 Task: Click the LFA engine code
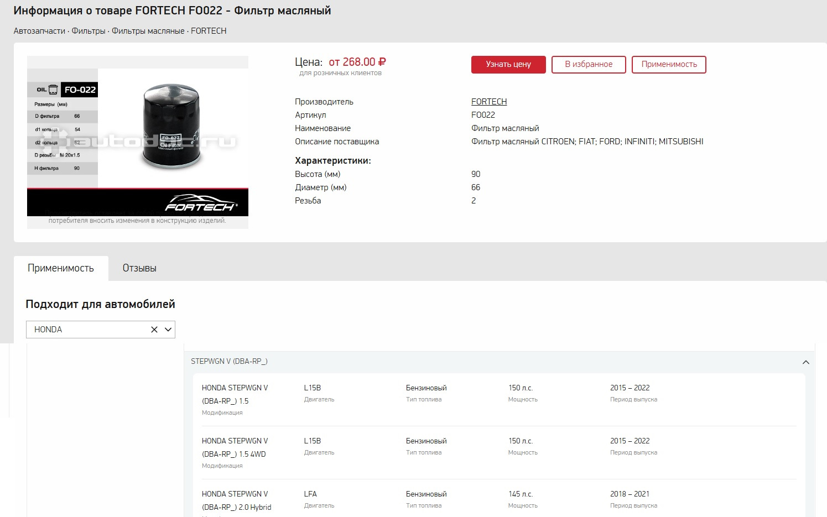tap(310, 494)
